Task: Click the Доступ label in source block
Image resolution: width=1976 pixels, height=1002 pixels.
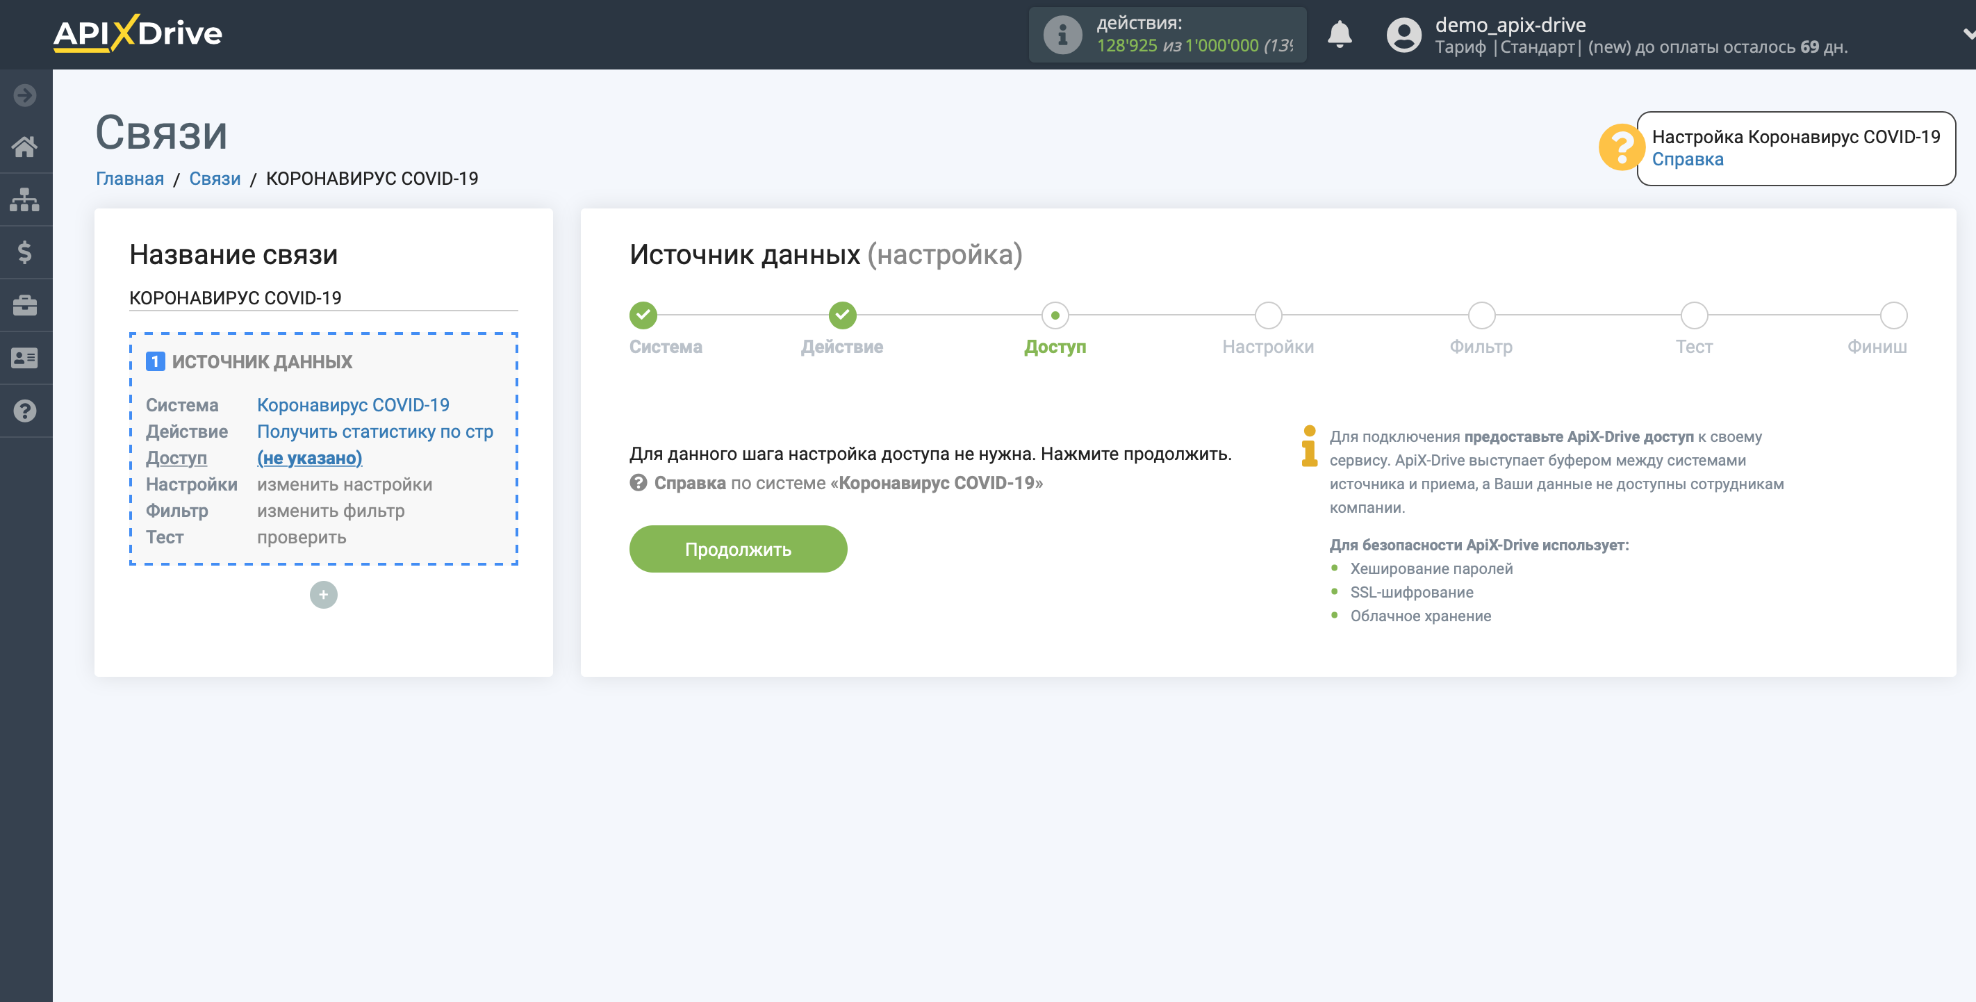Action: point(176,458)
